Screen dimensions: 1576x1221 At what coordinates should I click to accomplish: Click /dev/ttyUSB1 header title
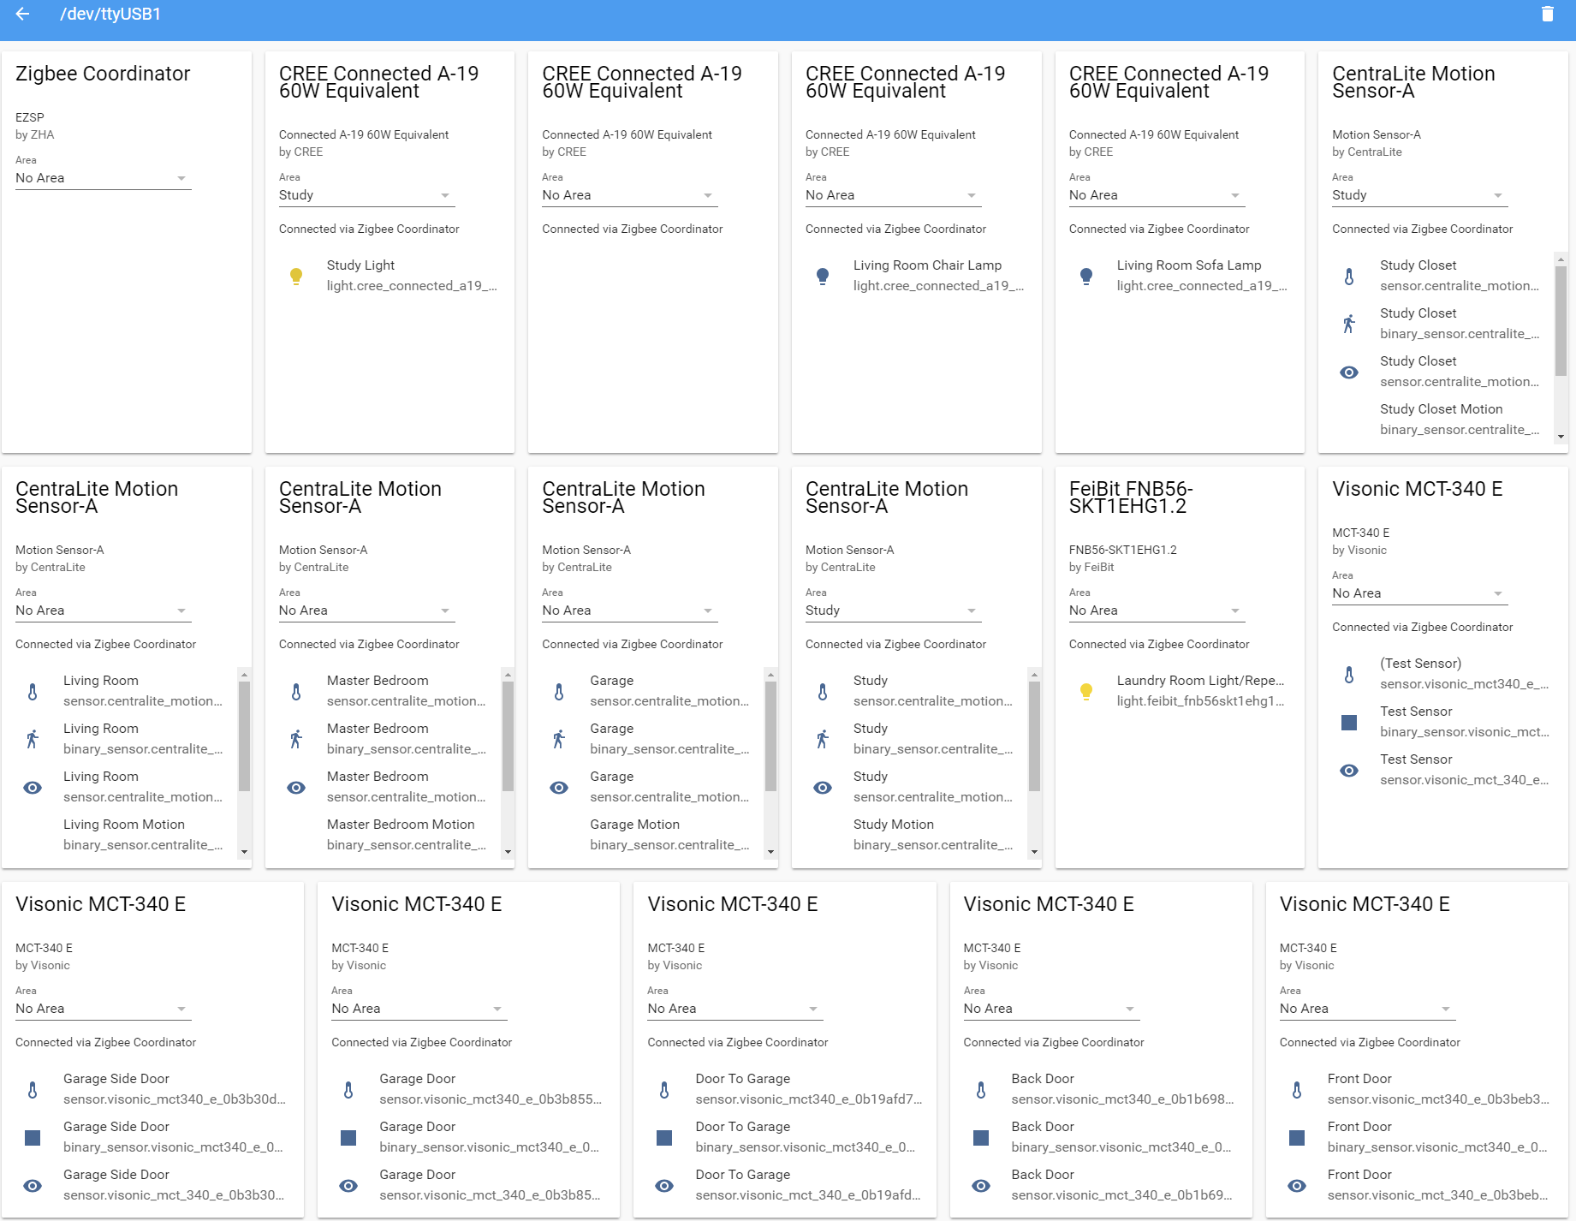coord(110,14)
